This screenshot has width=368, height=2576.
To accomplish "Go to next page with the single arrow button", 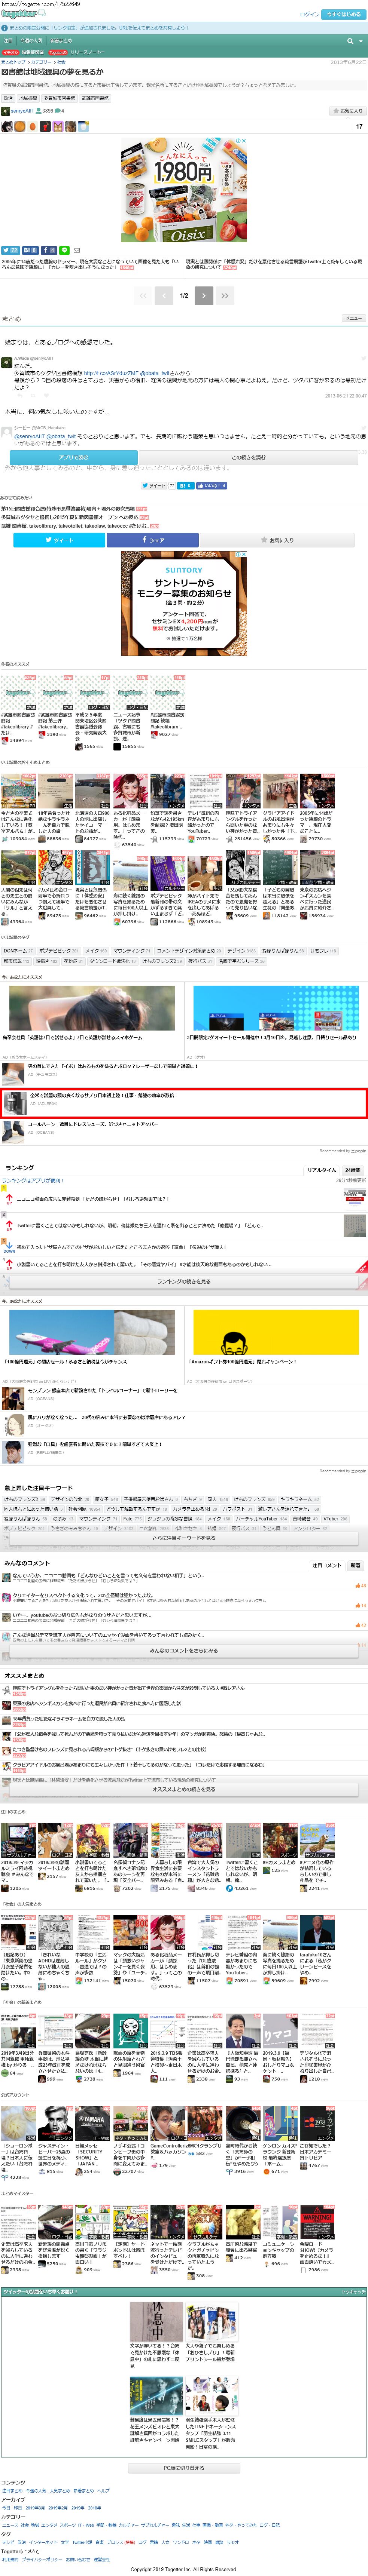I will [x=204, y=295].
